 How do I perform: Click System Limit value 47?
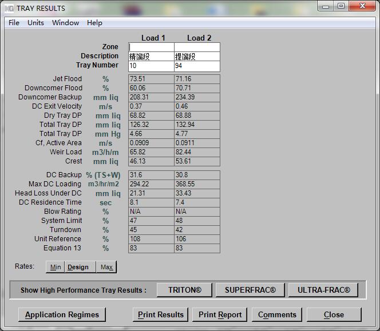151,221
